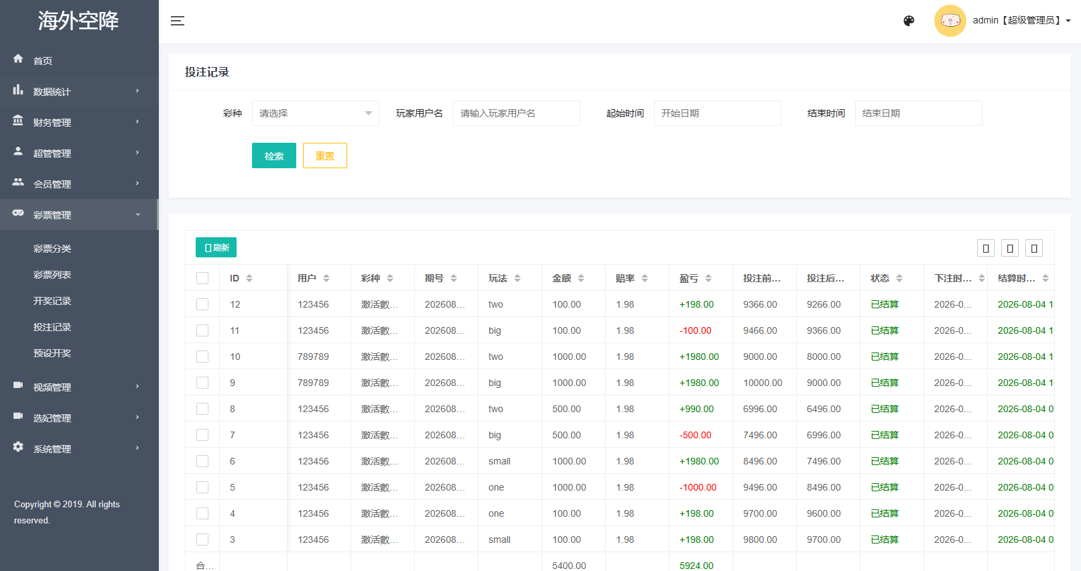The width and height of the screenshot is (1081, 571).
Task: Click the first table tool icon (column filter)
Action: point(986,248)
